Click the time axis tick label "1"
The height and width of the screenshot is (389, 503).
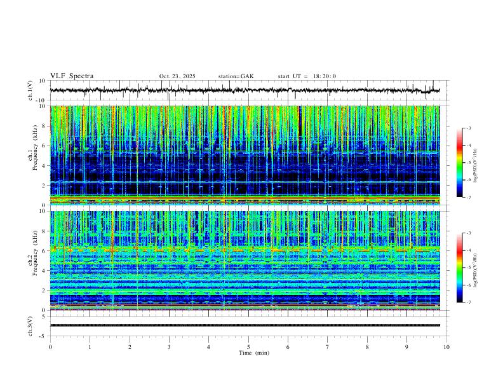coord(90,347)
